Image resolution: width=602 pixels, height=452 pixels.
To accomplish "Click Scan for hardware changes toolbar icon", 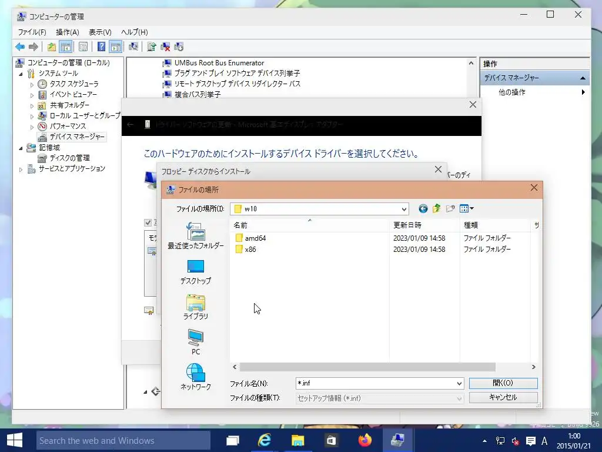I will pyautogui.click(x=133, y=47).
